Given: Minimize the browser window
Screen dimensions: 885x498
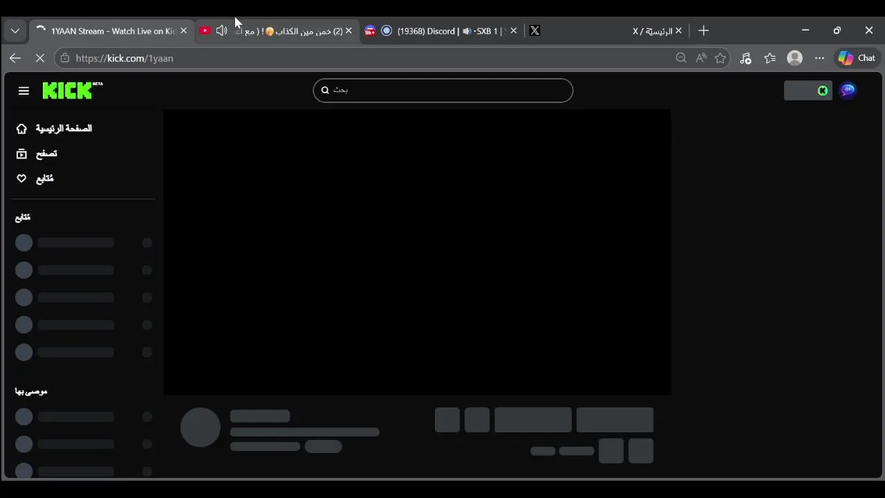Looking at the screenshot, I should pyautogui.click(x=805, y=30).
